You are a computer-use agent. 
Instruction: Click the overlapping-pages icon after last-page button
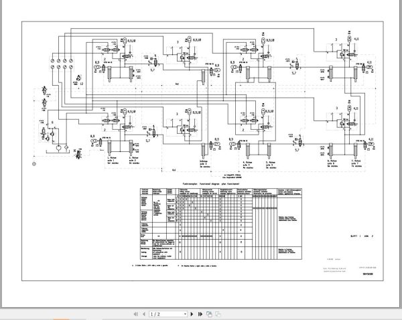[x=209, y=314]
